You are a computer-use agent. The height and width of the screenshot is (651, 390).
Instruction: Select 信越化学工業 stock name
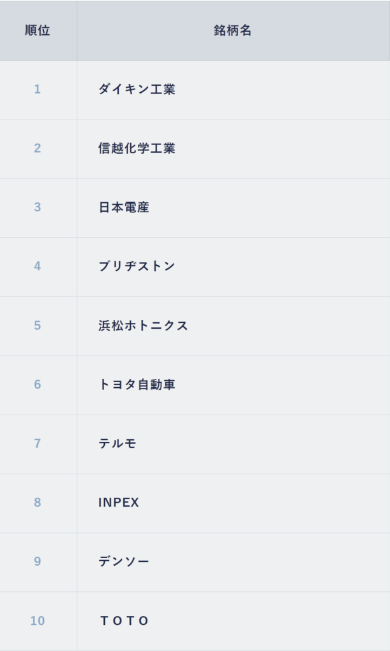pos(137,149)
